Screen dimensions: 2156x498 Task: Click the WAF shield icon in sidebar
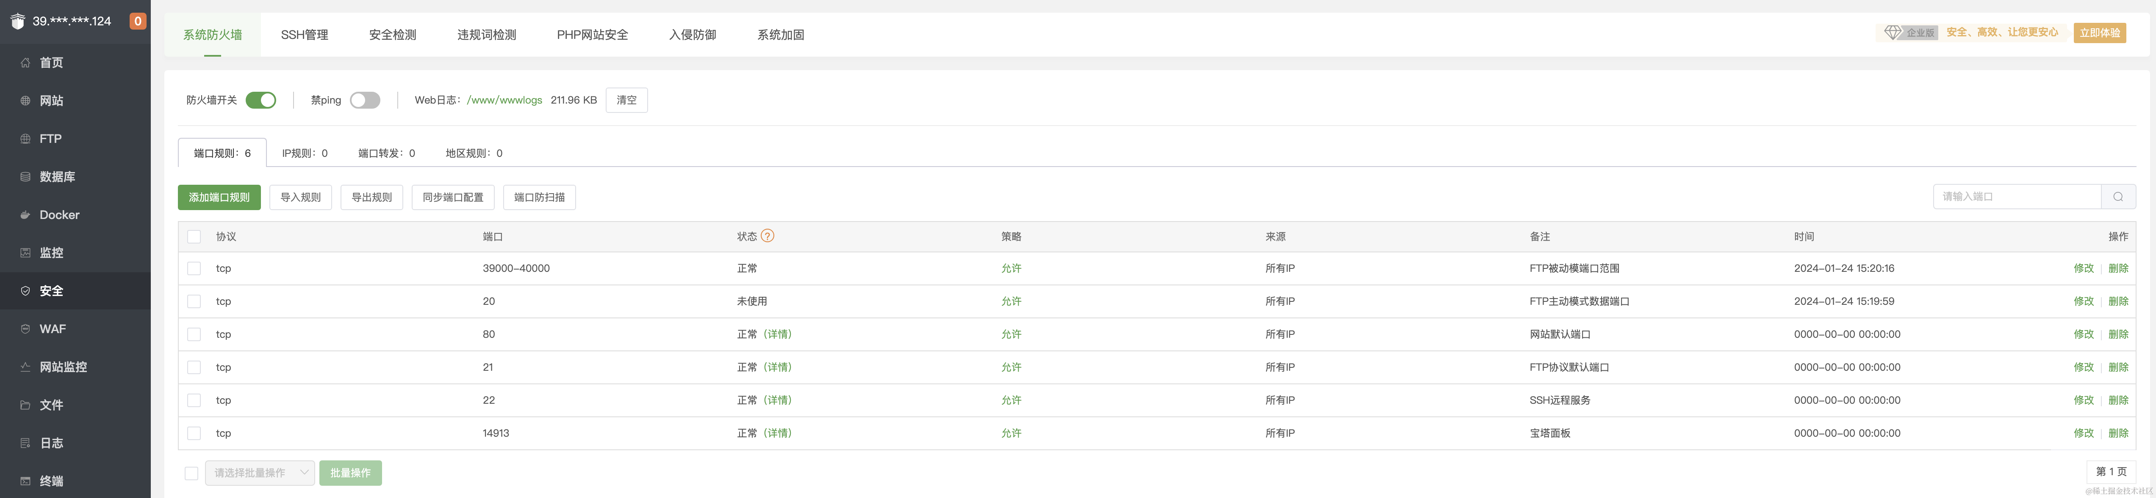point(25,329)
